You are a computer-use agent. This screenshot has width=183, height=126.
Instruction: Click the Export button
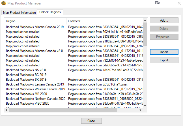(x=164, y=60)
